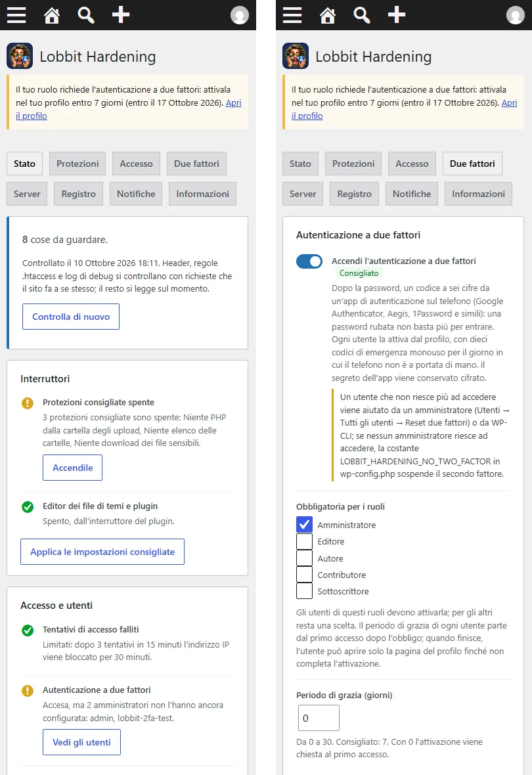Open Registro tab in right screen
532x775 pixels.
[x=355, y=194]
